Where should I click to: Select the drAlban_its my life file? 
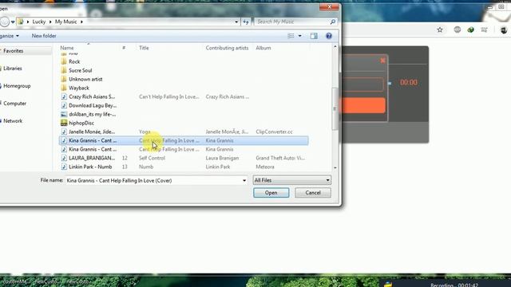pos(93,114)
